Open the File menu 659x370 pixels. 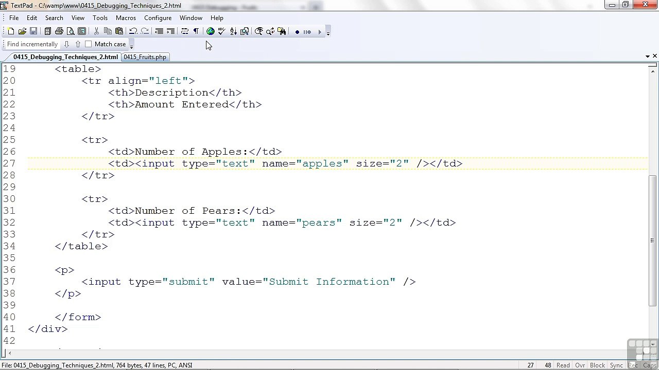pyautogui.click(x=14, y=17)
